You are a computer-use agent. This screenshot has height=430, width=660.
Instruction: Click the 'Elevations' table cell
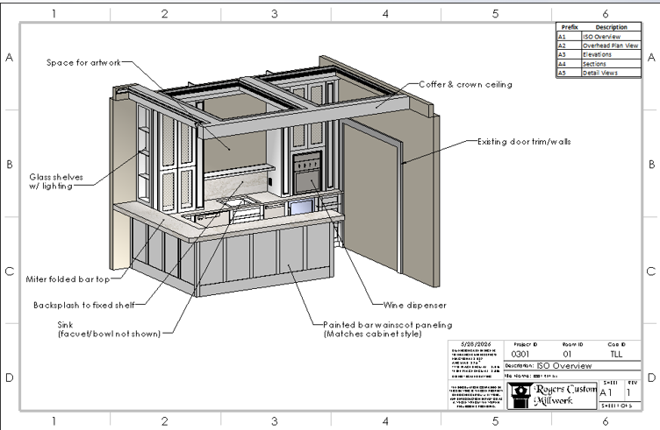pyautogui.click(x=611, y=54)
